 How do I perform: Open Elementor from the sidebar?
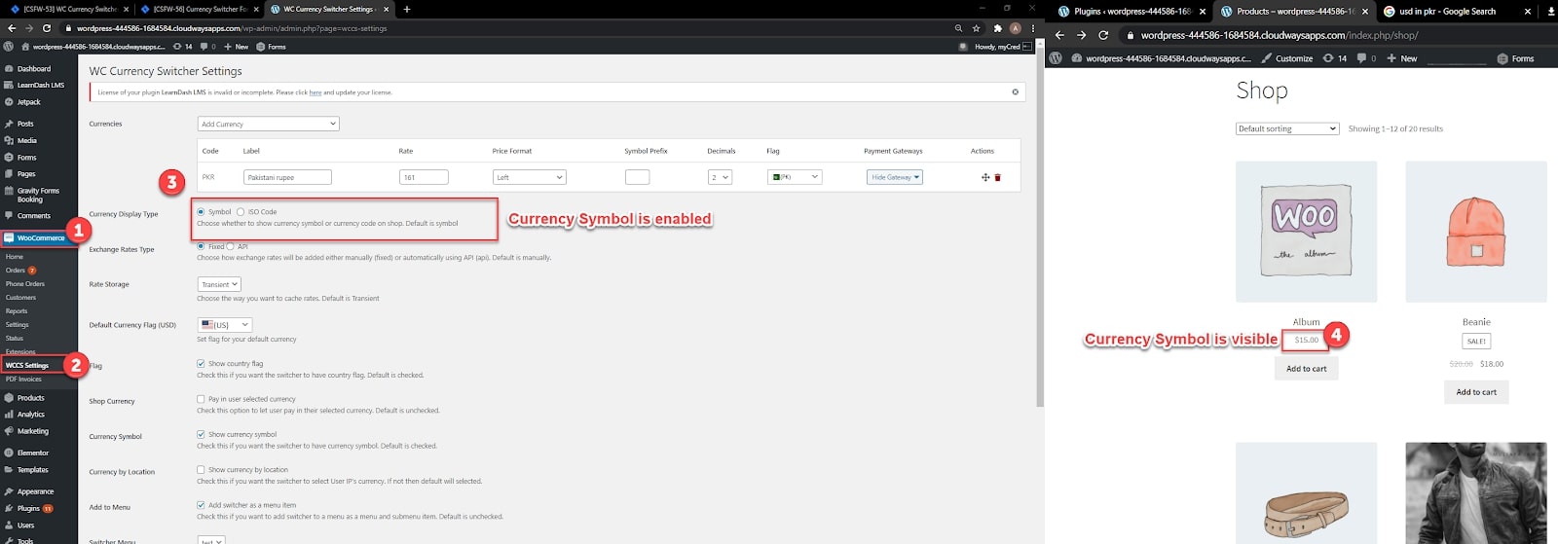click(32, 453)
